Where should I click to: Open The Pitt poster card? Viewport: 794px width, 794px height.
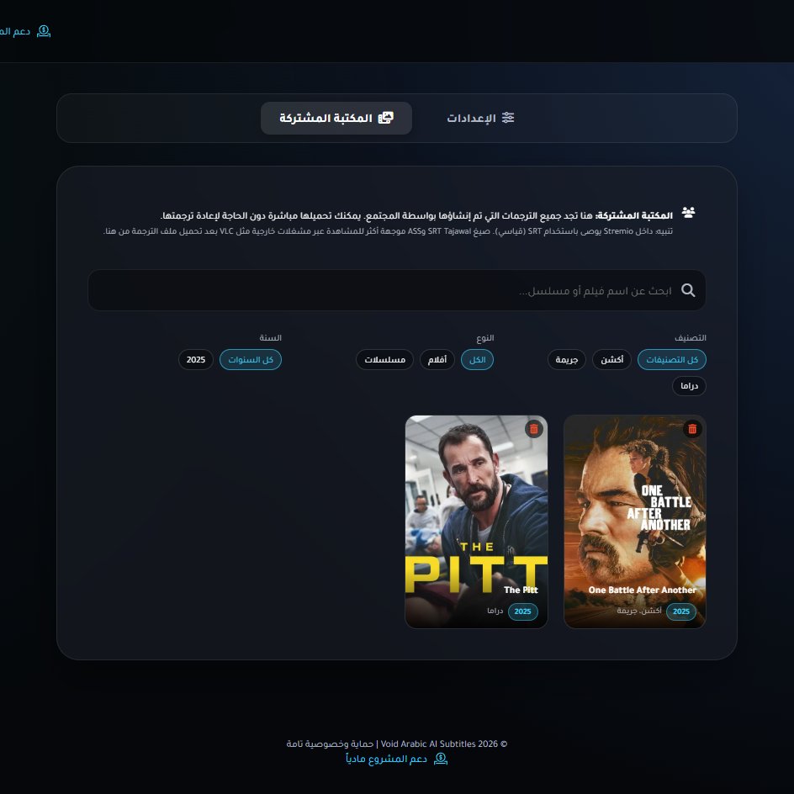point(476,521)
